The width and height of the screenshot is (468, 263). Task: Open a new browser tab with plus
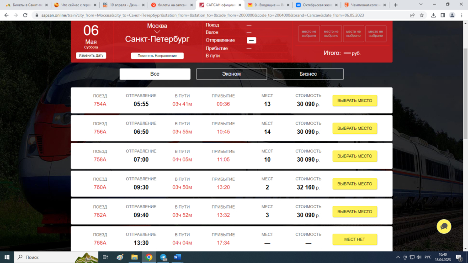pos(396,5)
